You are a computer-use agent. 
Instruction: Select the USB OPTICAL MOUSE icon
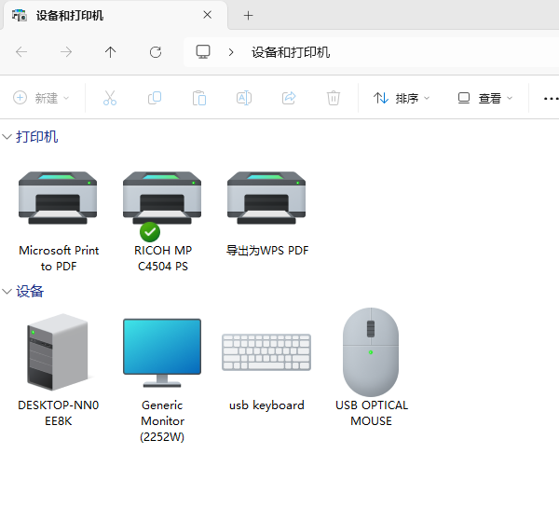[x=371, y=352]
